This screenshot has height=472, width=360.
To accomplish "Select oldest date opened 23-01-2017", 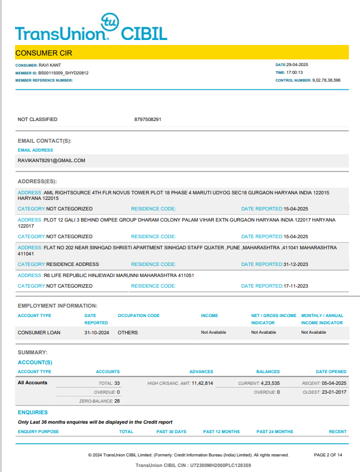I will coord(334,392).
